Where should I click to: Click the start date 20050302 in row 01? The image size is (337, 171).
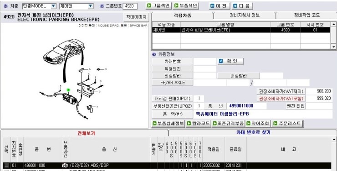click(x=212, y=166)
